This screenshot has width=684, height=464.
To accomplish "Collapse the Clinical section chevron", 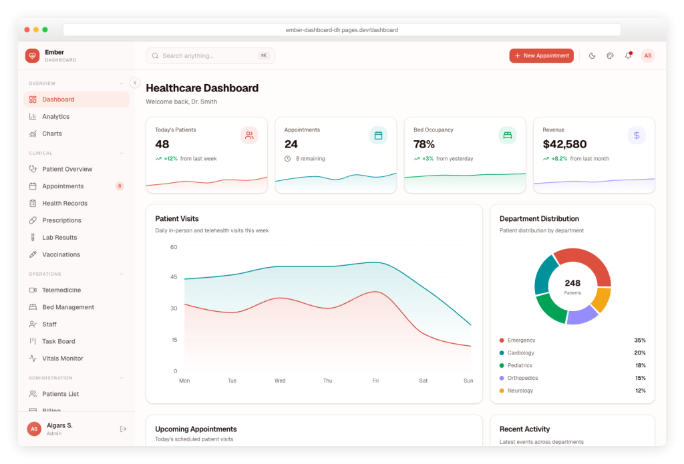I will (x=122, y=153).
